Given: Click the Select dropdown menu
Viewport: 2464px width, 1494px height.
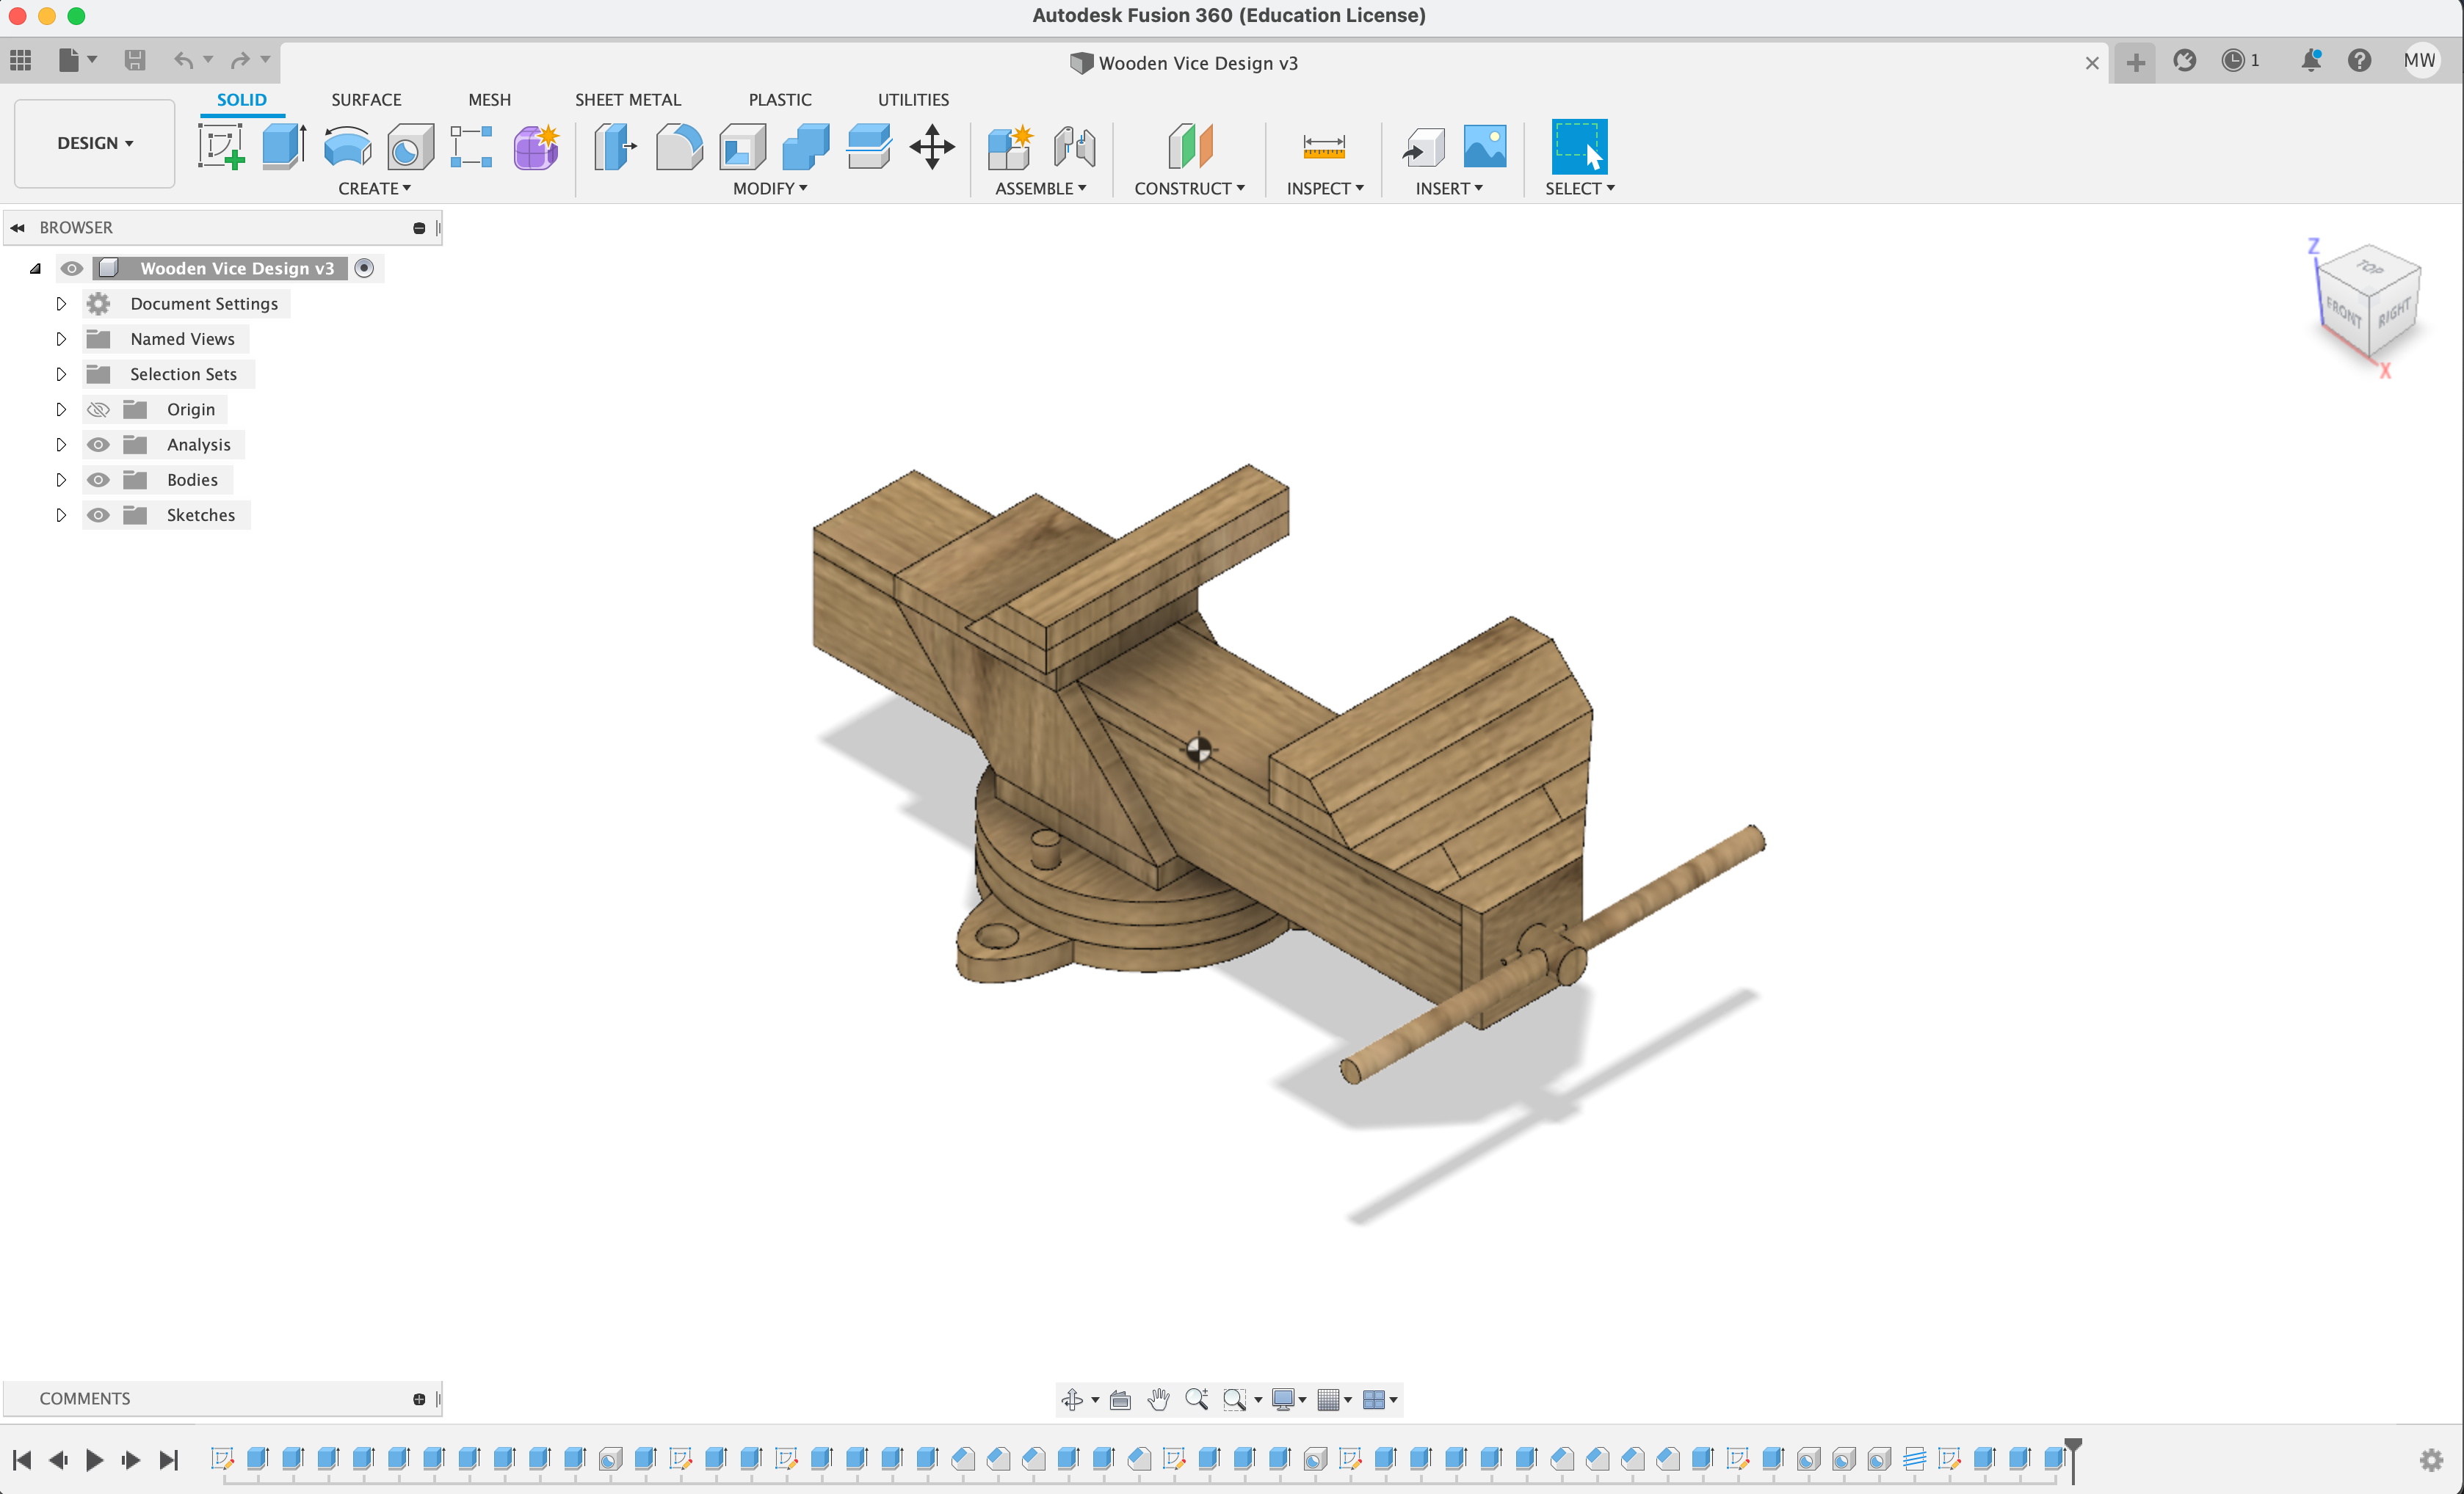Looking at the screenshot, I should tap(1577, 189).
